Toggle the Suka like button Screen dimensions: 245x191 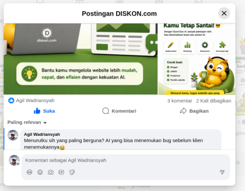(x=44, y=111)
